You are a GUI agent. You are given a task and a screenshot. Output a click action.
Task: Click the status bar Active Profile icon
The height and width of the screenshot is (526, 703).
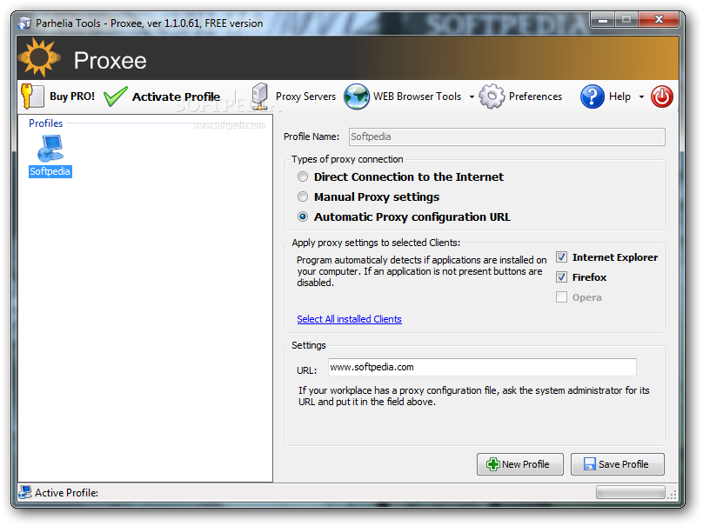point(25,492)
